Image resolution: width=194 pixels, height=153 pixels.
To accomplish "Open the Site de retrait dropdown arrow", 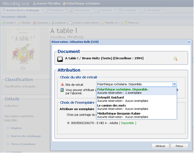I will coord(175,84).
